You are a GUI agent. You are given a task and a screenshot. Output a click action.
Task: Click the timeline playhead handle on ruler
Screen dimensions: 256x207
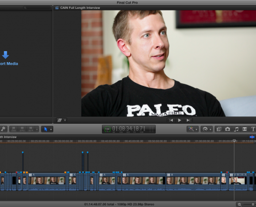click(x=234, y=141)
